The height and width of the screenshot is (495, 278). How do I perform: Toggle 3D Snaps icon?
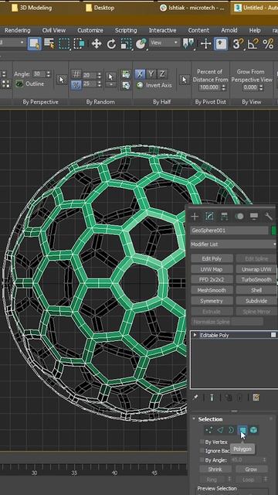(x=239, y=43)
